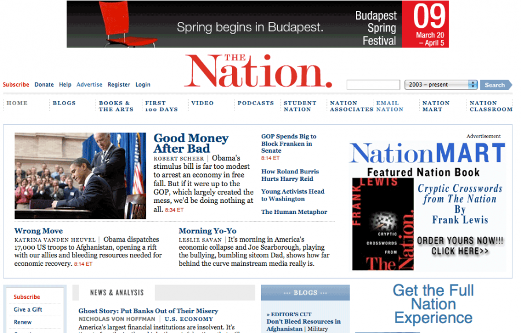Click the Cryptic Crosswords book cover
The image size is (521, 333).
[383, 224]
